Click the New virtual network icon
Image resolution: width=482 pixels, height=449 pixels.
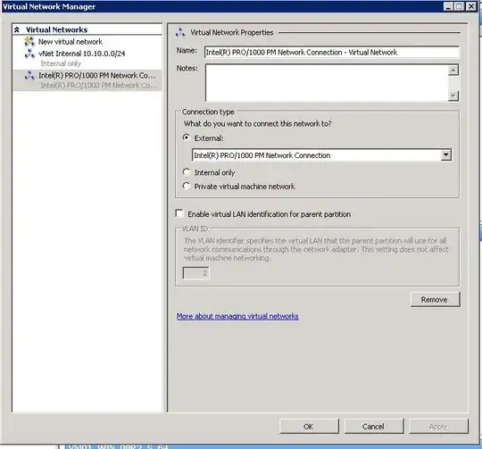29,41
